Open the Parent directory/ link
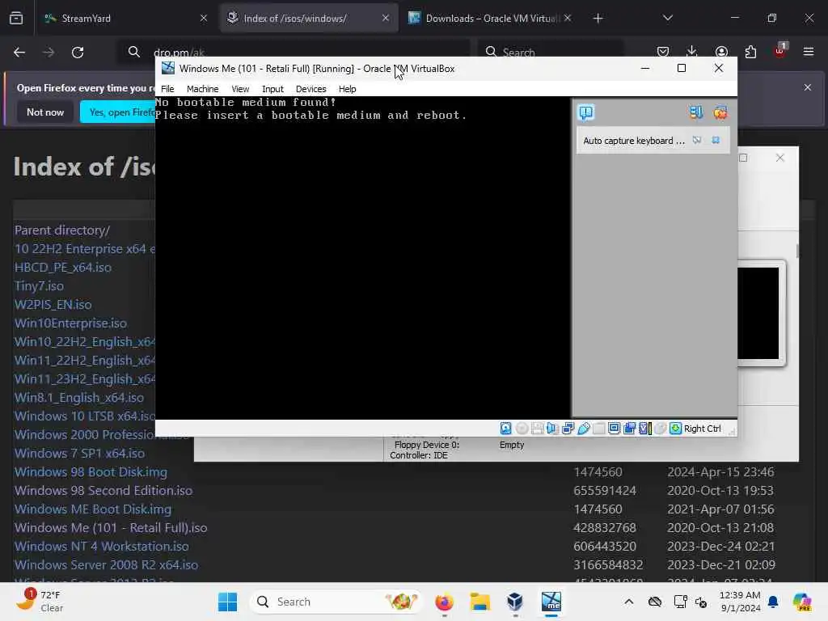Image resolution: width=828 pixels, height=621 pixels. 62,230
